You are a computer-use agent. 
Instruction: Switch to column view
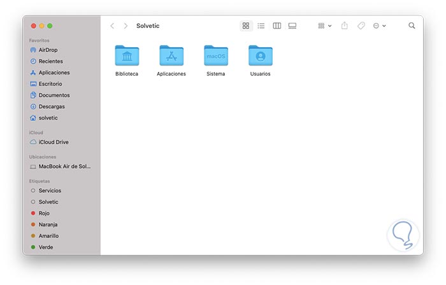pyautogui.click(x=277, y=26)
